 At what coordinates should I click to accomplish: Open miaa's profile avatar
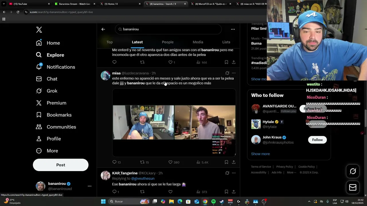pyautogui.click(x=106, y=76)
